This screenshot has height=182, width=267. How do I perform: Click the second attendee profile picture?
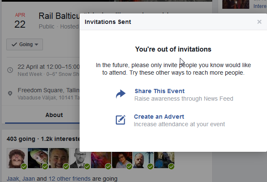pos(38,158)
